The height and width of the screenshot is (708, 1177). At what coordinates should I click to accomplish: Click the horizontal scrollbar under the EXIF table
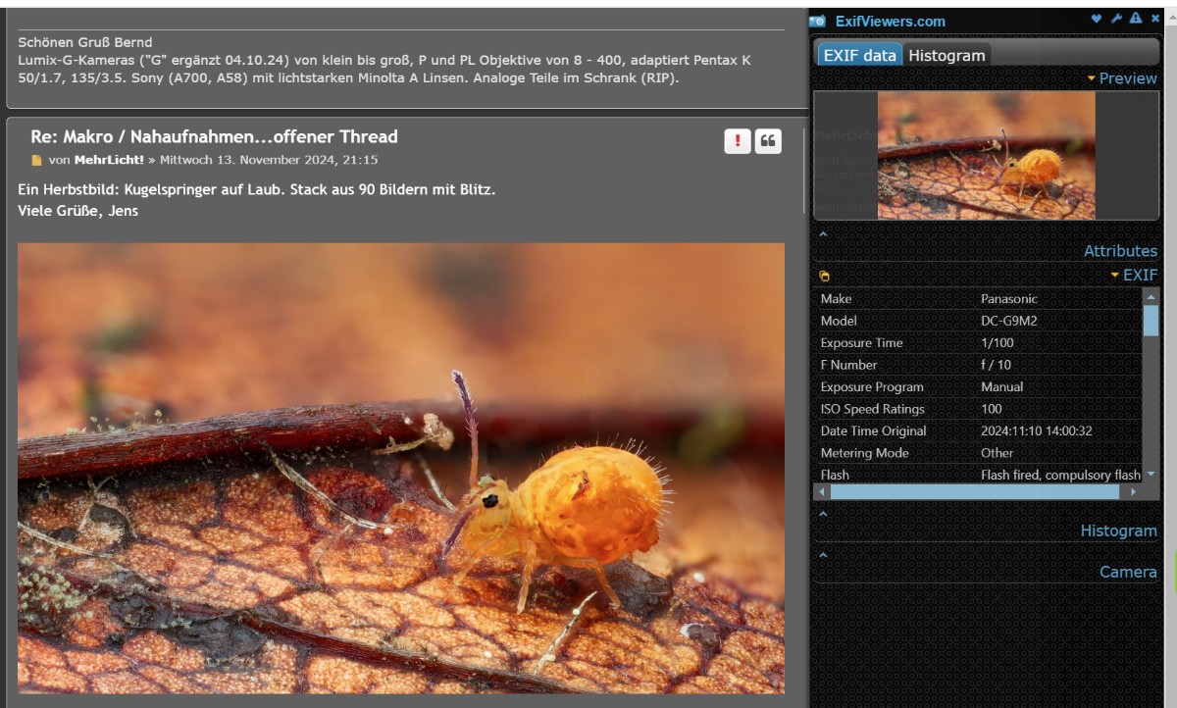pyautogui.click(x=981, y=491)
